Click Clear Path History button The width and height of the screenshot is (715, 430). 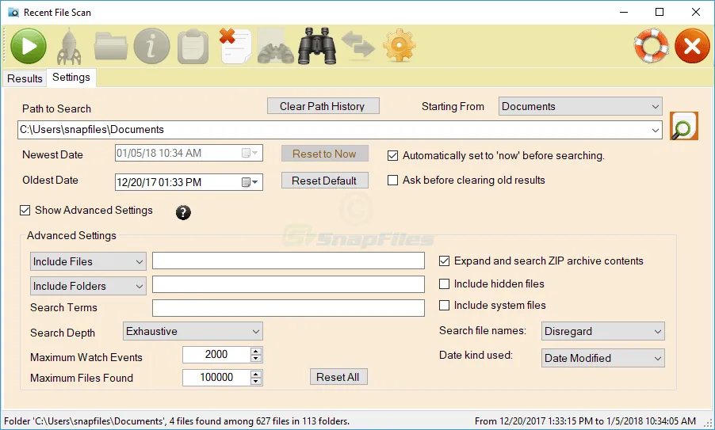323,106
